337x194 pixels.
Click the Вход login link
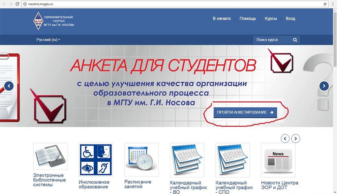pos(290,19)
